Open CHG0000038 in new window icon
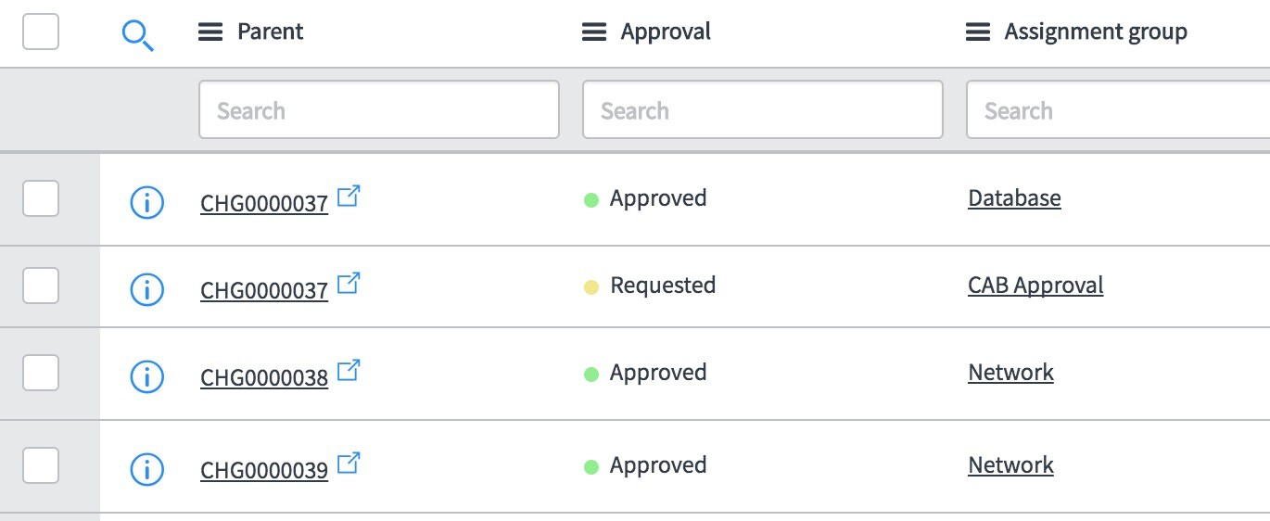1270x521 pixels. (x=349, y=371)
